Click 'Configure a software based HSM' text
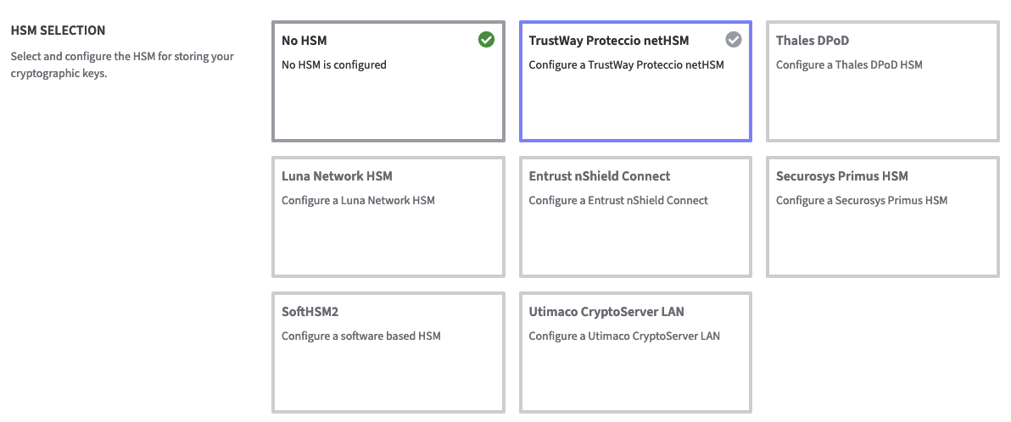 click(361, 336)
